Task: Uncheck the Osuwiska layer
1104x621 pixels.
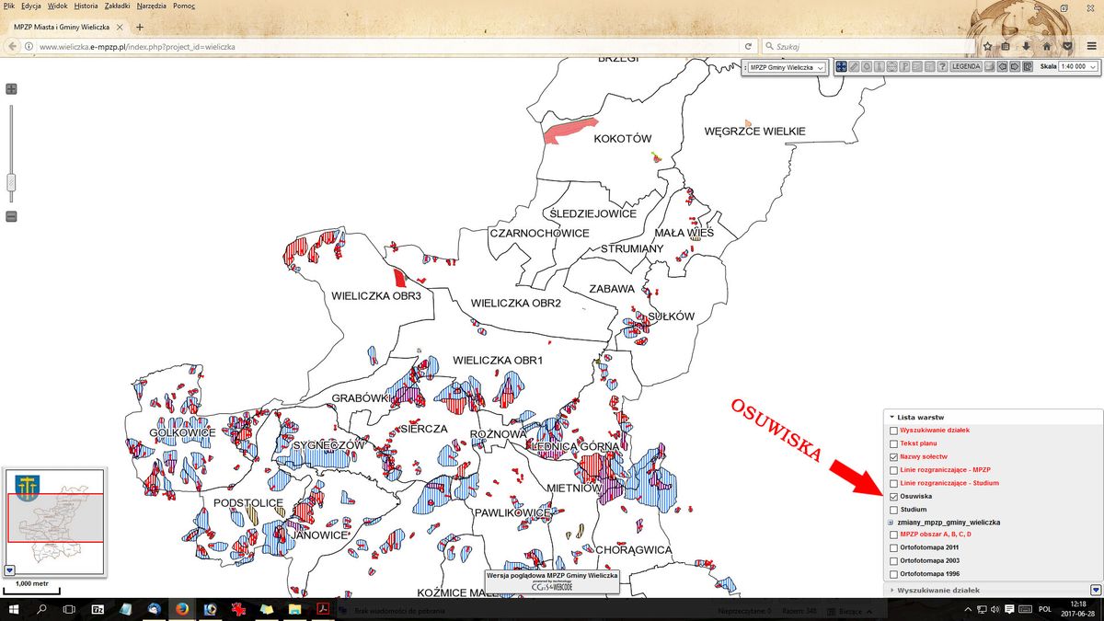Action: click(x=894, y=496)
